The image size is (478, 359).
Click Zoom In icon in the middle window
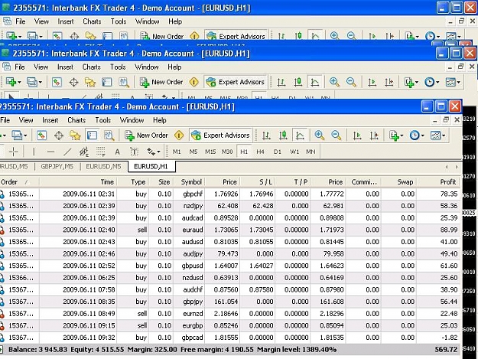coord(334,82)
